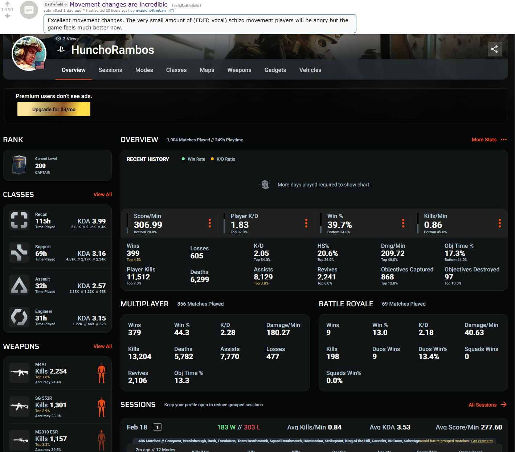515x452 pixels.
Task: Click the Duos Win% 13.4% stat
Action: pyautogui.click(x=433, y=353)
